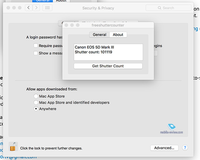The image size is (200, 160).
Task: Go back in Security & Privacy window
Action: [28, 8]
